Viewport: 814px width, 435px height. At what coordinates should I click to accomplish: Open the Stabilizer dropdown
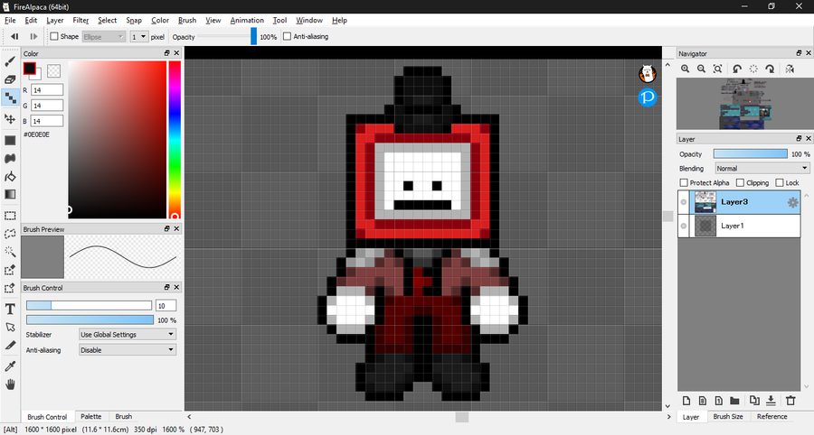tap(128, 335)
